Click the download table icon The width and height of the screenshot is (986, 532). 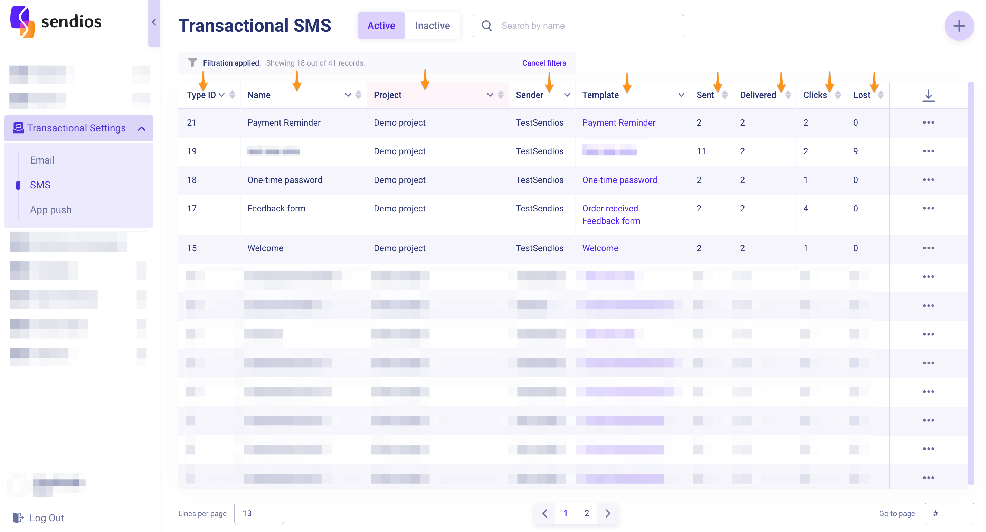tap(928, 95)
